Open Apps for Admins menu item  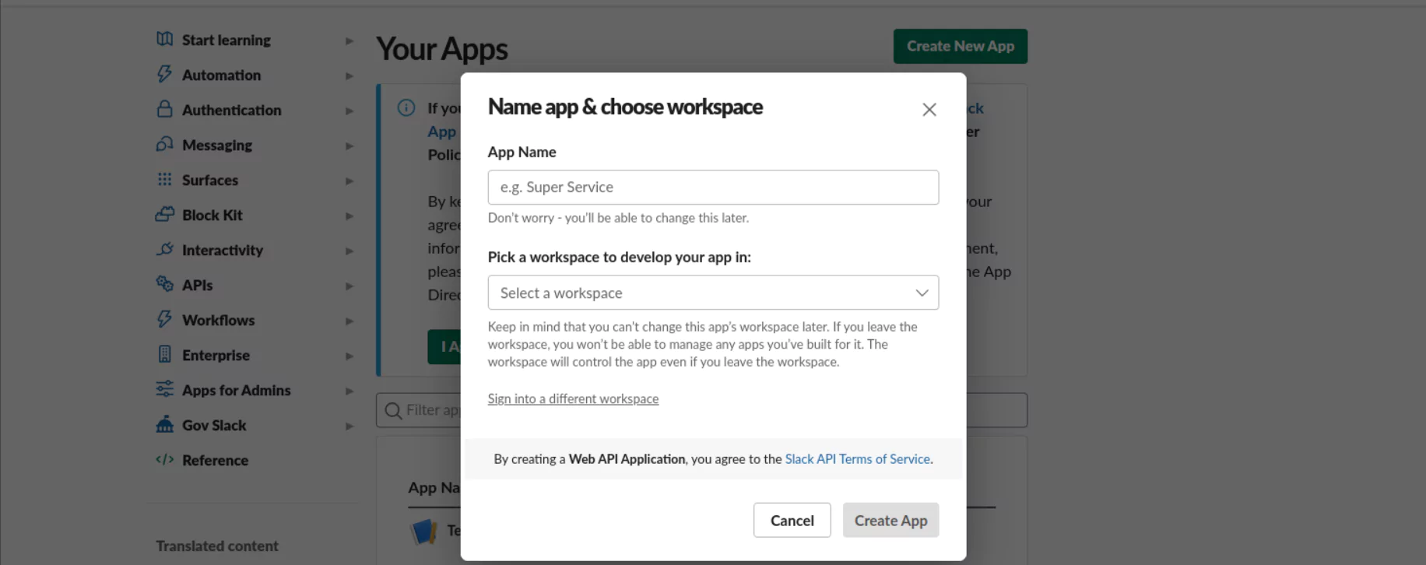(237, 390)
